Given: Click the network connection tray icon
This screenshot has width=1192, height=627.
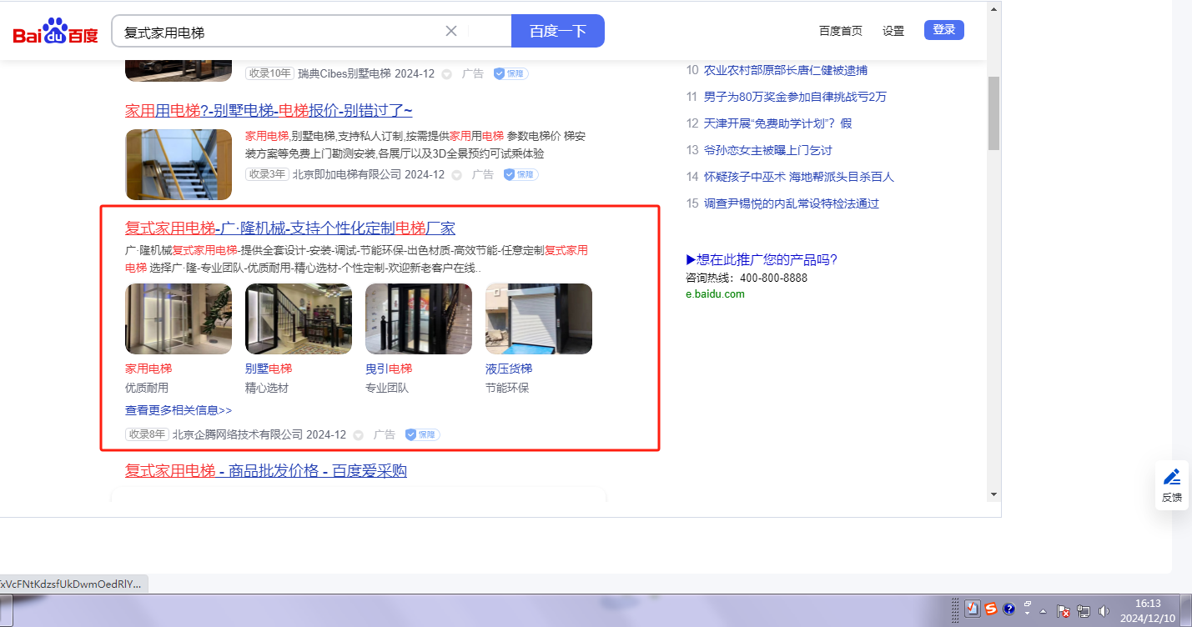Looking at the screenshot, I should click(x=1084, y=611).
